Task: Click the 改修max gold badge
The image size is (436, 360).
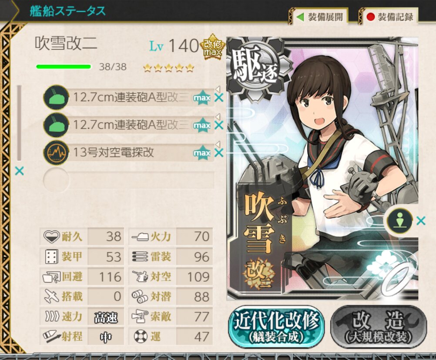Action: 213,47
